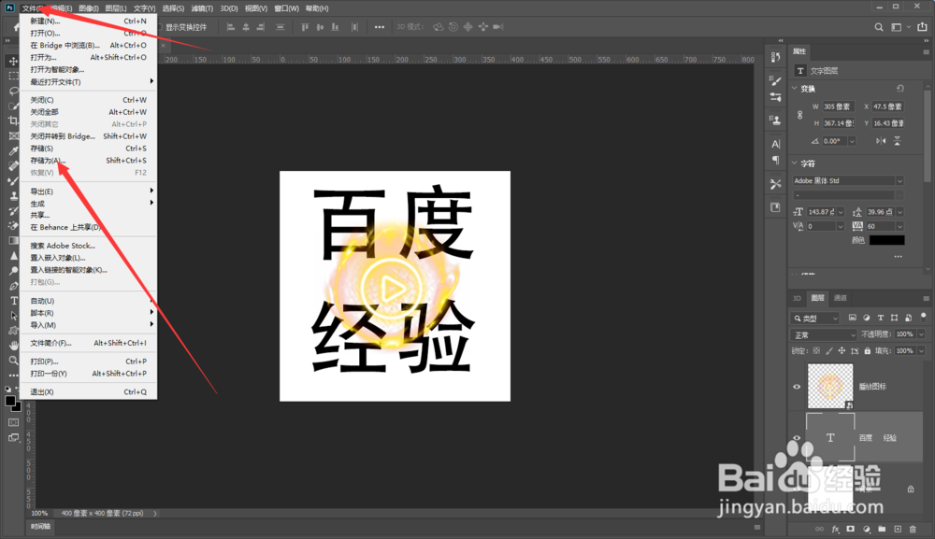Image resolution: width=935 pixels, height=539 pixels.
Task: Switch to the 通道 tab
Action: pyautogui.click(x=841, y=298)
